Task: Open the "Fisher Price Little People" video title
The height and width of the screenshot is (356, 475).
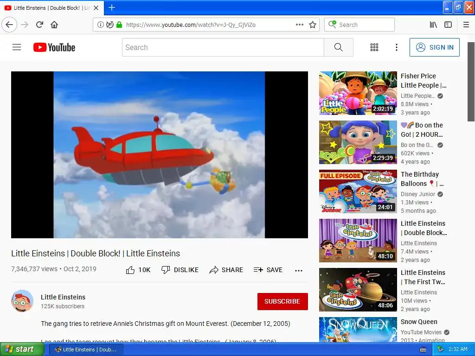Action: (424, 81)
